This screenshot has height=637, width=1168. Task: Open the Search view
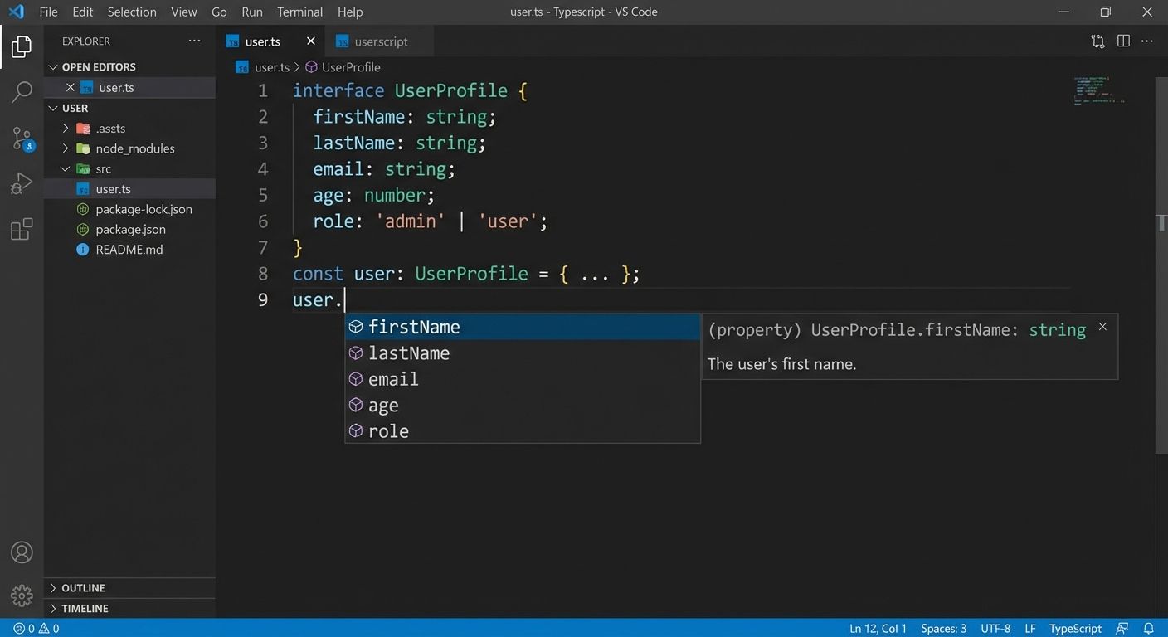[22, 91]
